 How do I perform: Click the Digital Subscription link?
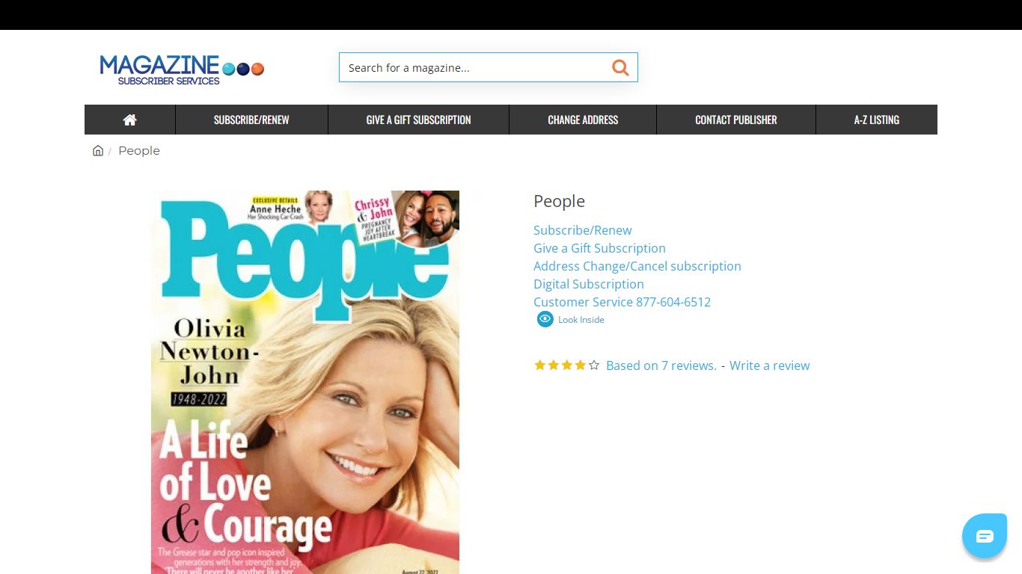pos(589,284)
